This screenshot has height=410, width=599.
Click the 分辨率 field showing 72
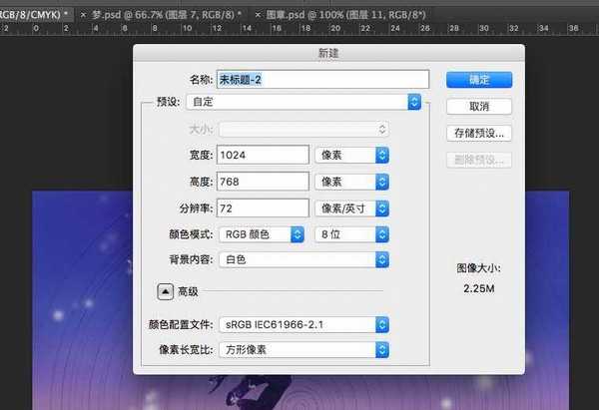(x=263, y=208)
